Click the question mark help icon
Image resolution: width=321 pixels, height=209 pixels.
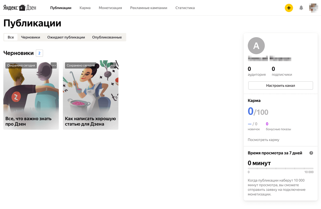(x=311, y=153)
